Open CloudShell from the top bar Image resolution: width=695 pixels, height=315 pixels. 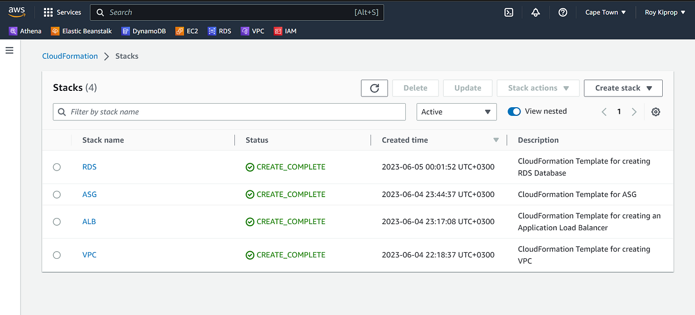pyautogui.click(x=509, y=12)
